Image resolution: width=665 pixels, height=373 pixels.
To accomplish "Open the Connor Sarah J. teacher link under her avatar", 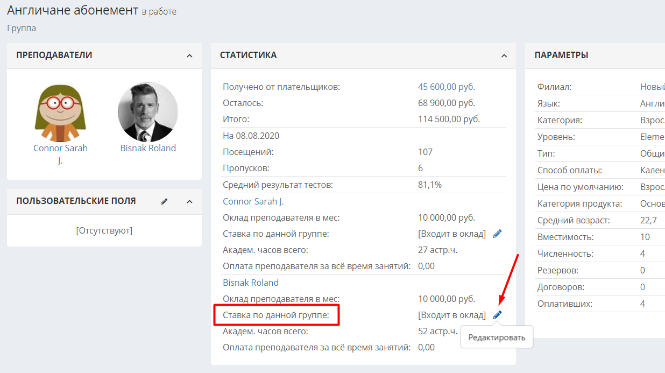I will pos(60,154).
